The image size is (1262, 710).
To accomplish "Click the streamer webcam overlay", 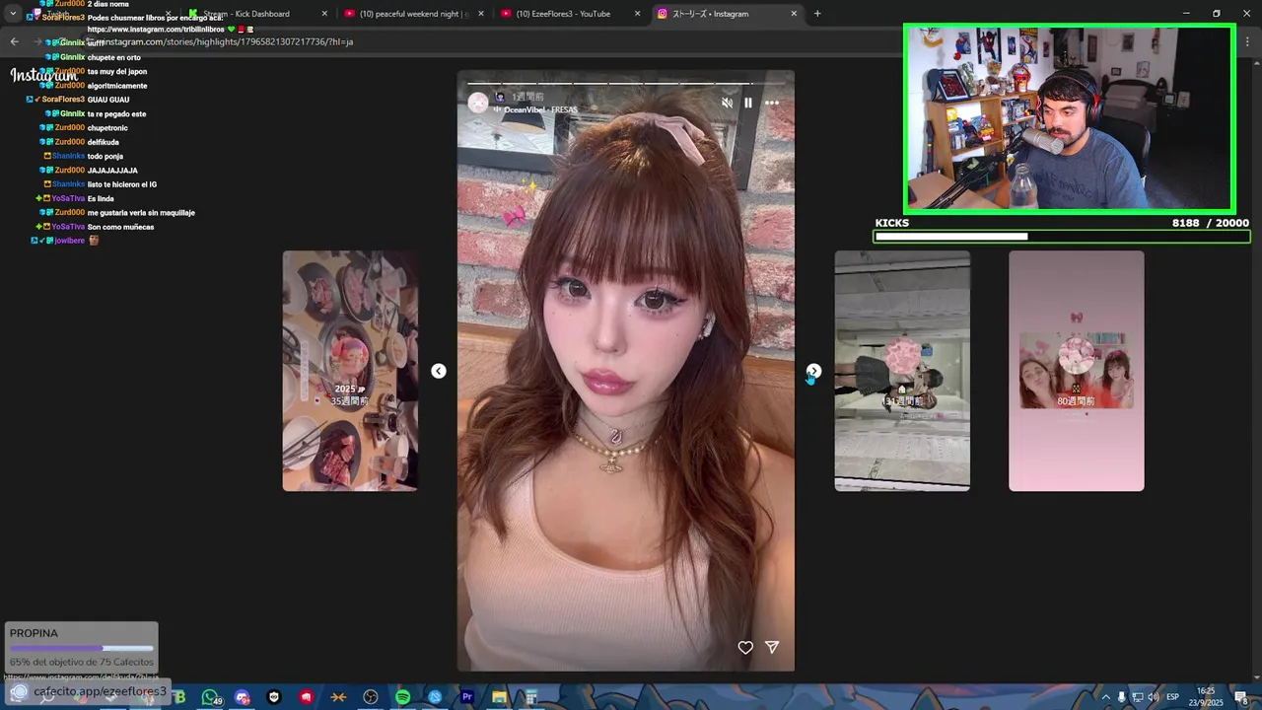I will coord(1070,118).
